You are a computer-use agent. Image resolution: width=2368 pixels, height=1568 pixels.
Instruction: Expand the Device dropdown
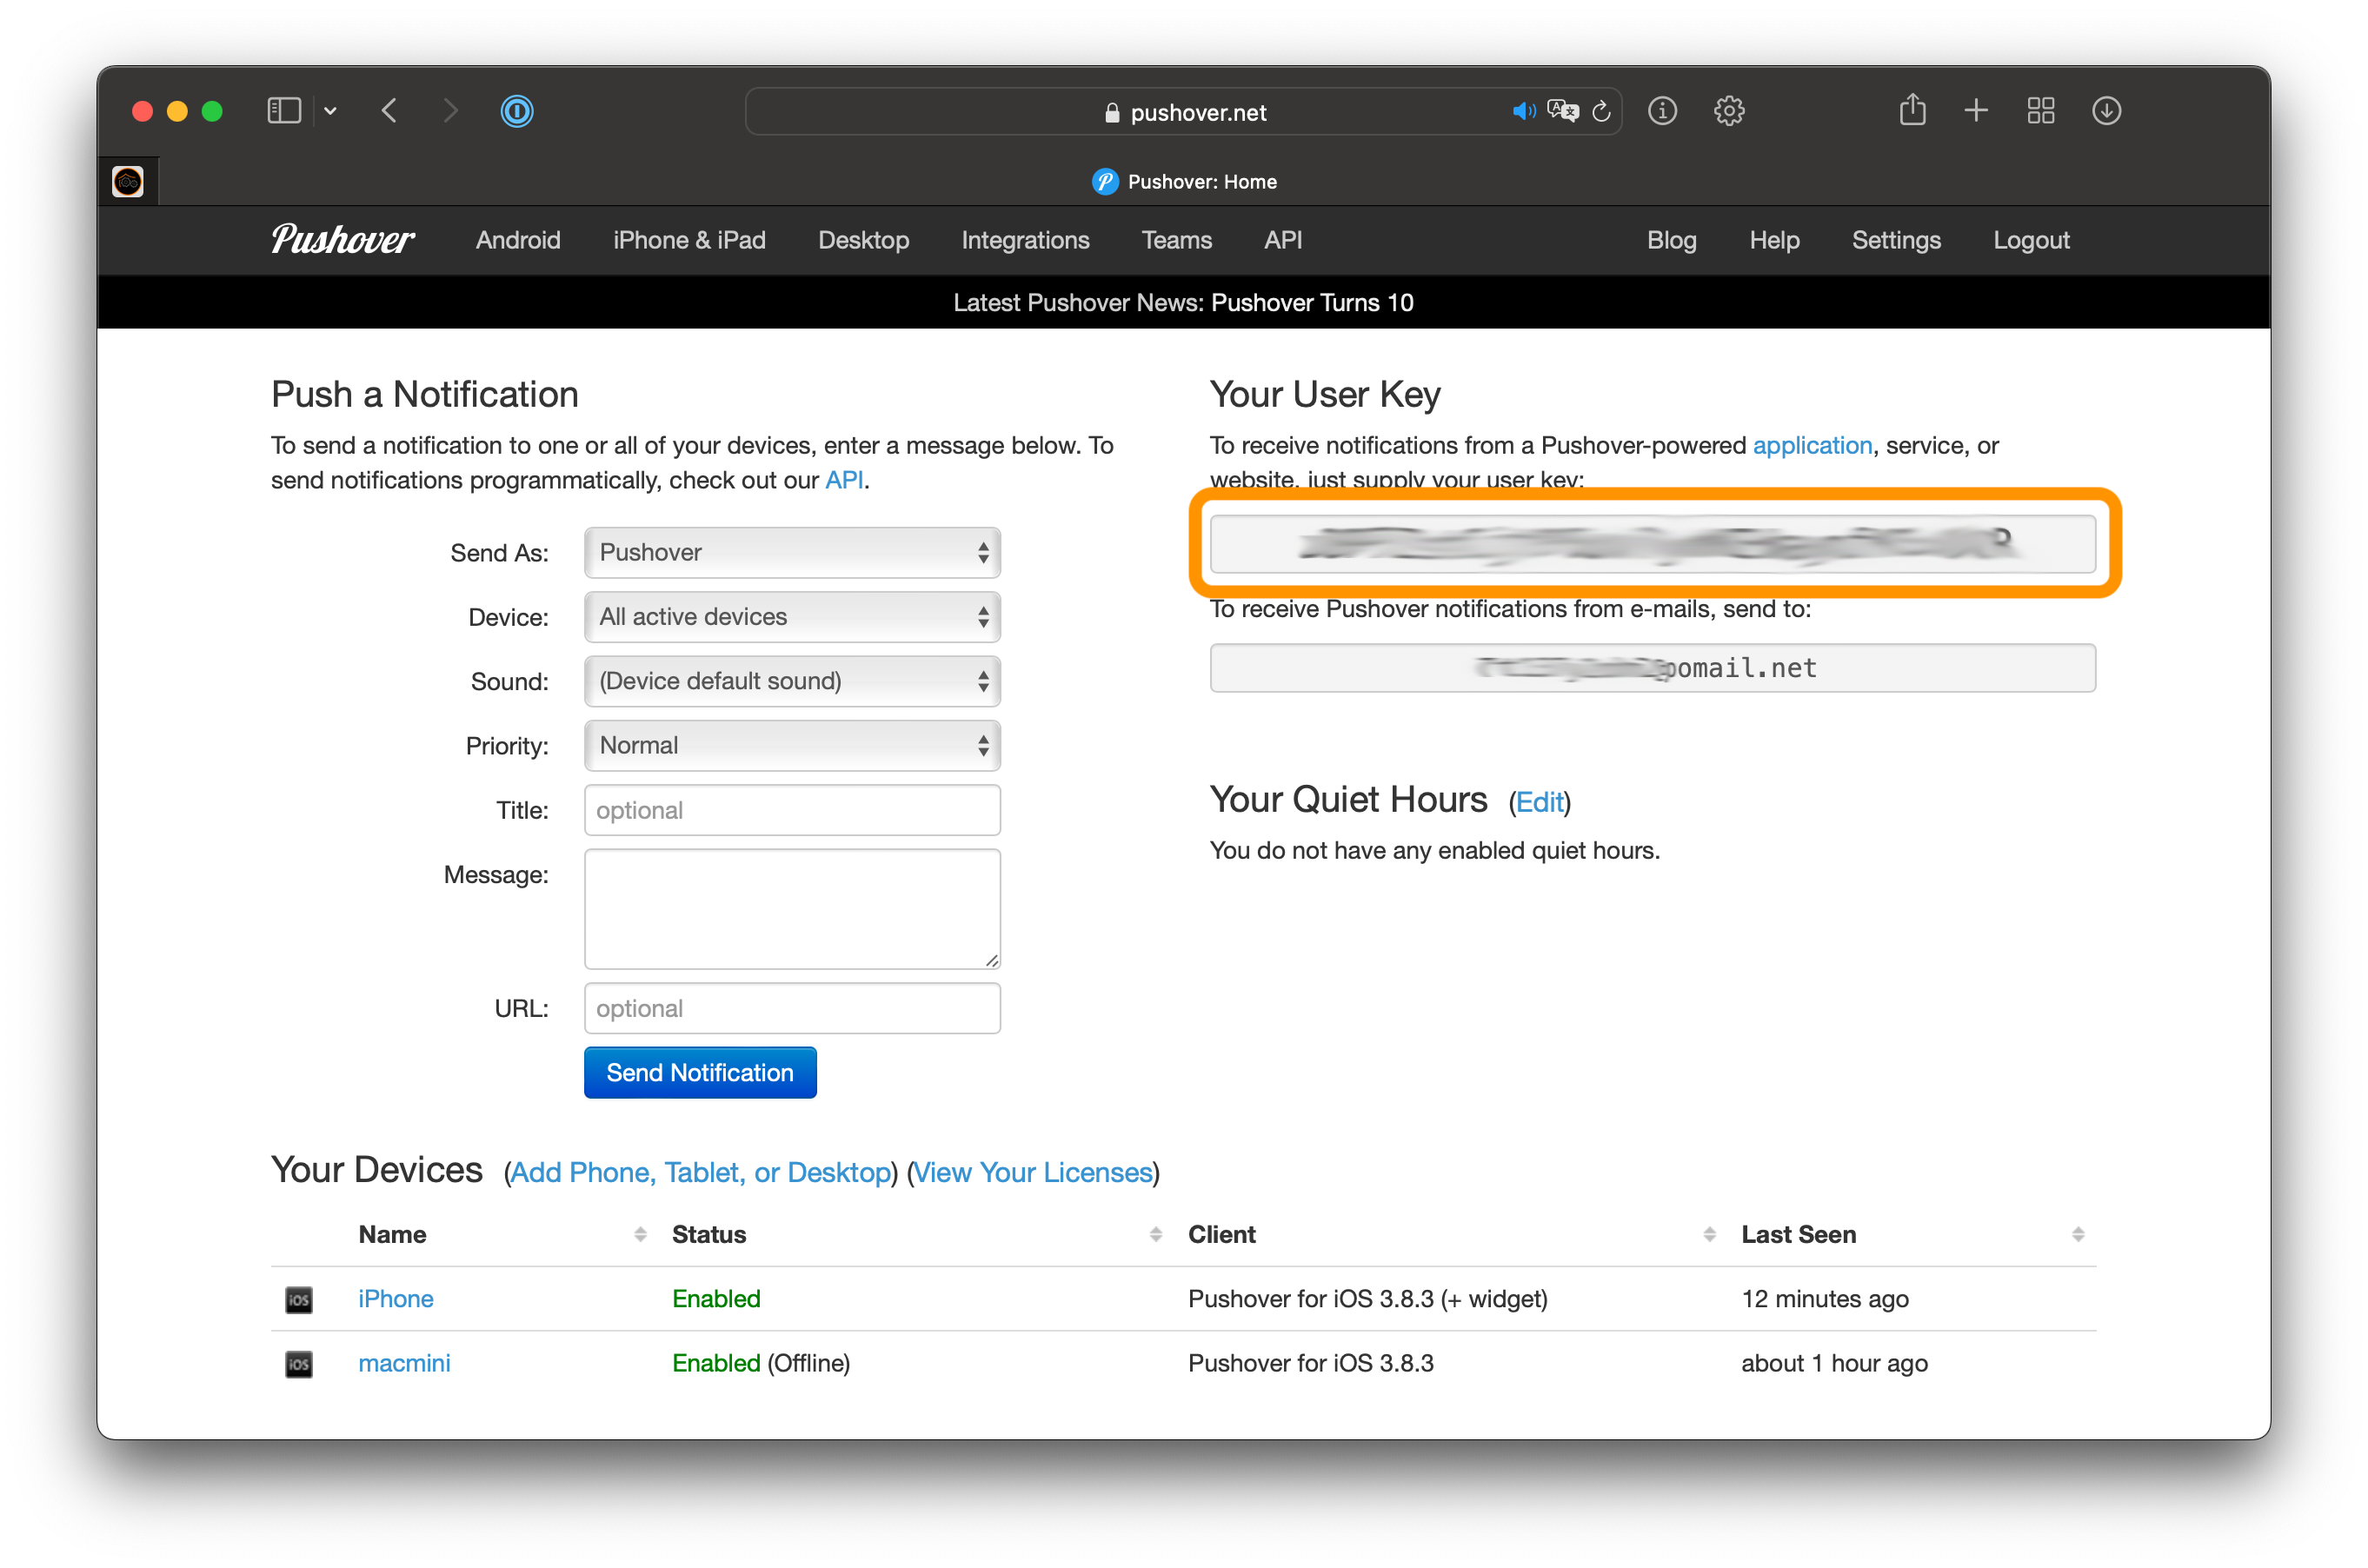[x=792, y=617]
